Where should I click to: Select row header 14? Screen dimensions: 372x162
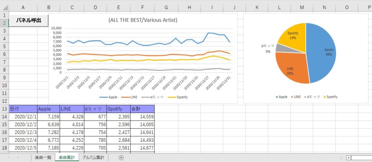tap(4, 117)
